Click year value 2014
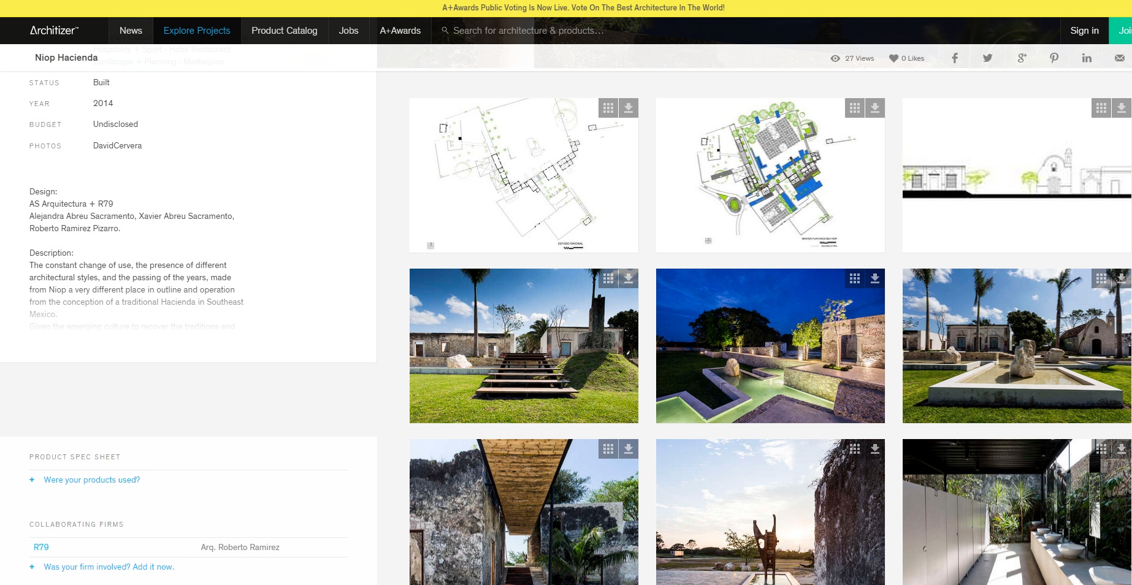The image size is (1132, 585). (x=103, y=103)
